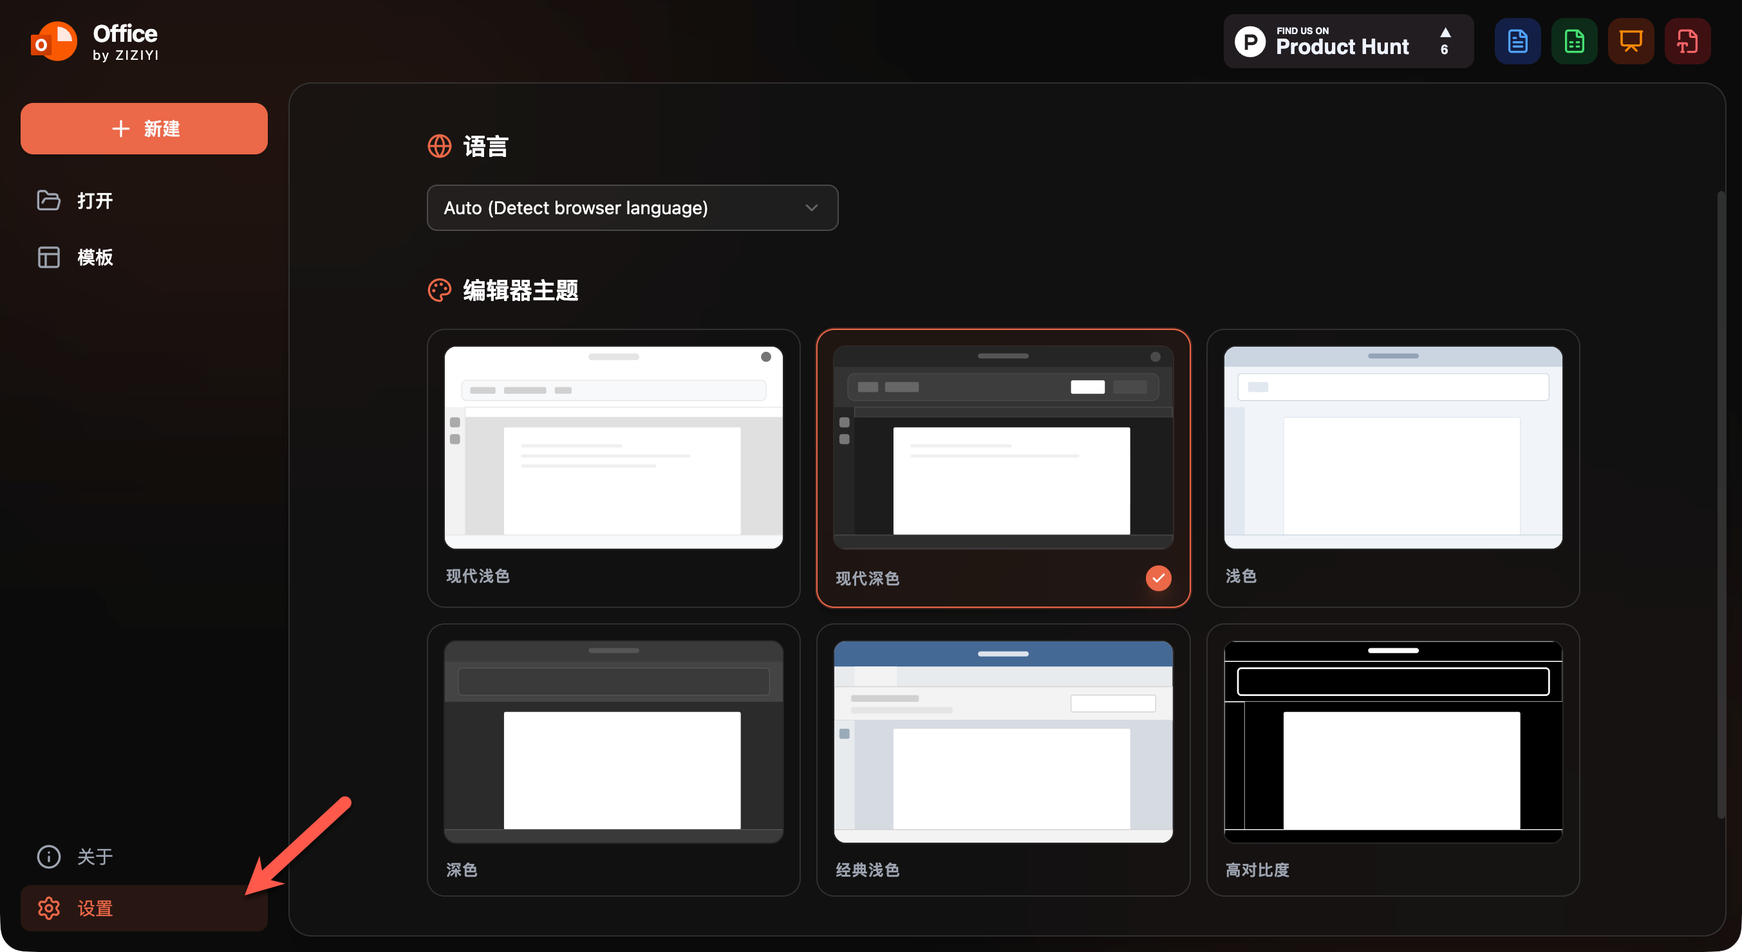Screen dimensions: 1742x952
Task: Click the chevron arrow in language selector
Action: (x=812, y=208)
